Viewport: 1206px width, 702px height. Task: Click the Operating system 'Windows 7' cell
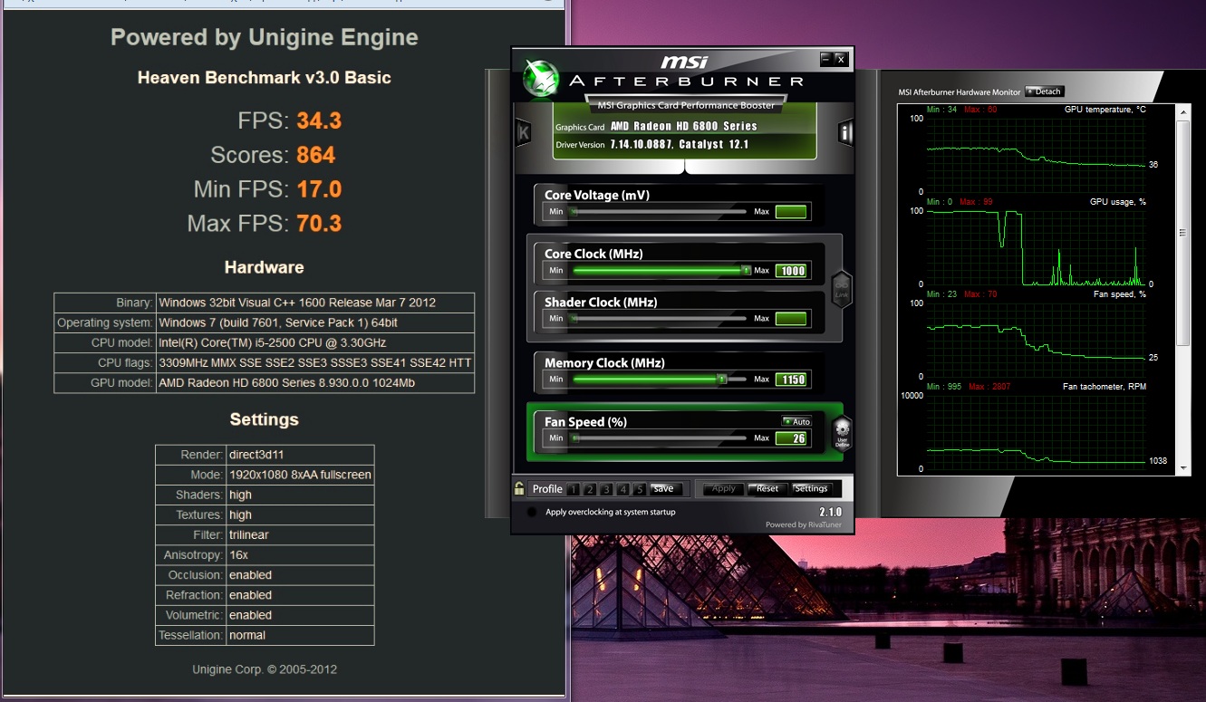pyautogui.click(x=314, y=322)
